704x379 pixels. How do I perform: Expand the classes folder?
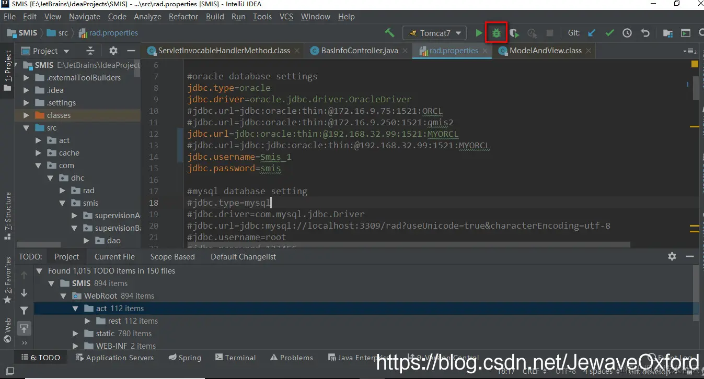[26, 115]
